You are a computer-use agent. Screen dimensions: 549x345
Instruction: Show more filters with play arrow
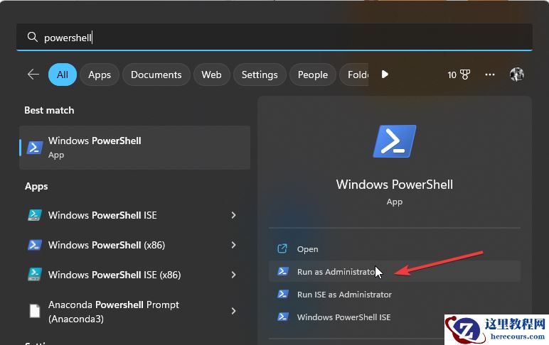pos(385,74)
